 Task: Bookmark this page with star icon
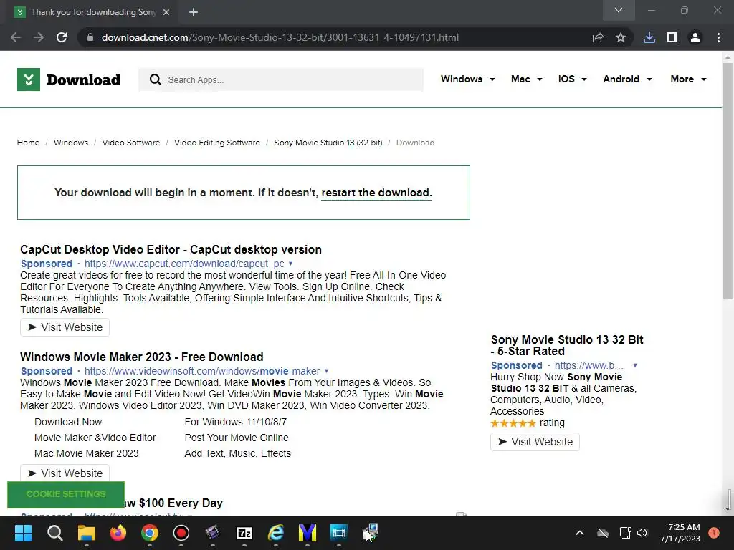pos(621,37)
